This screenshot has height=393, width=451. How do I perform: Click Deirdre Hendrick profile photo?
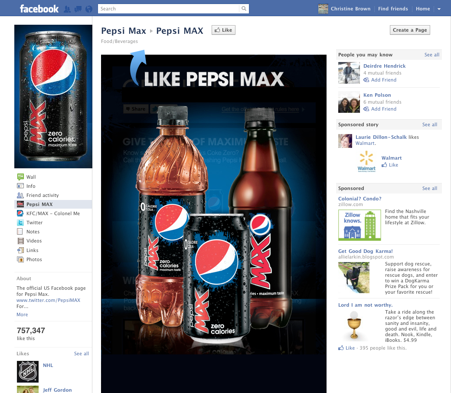pos(349,73)
